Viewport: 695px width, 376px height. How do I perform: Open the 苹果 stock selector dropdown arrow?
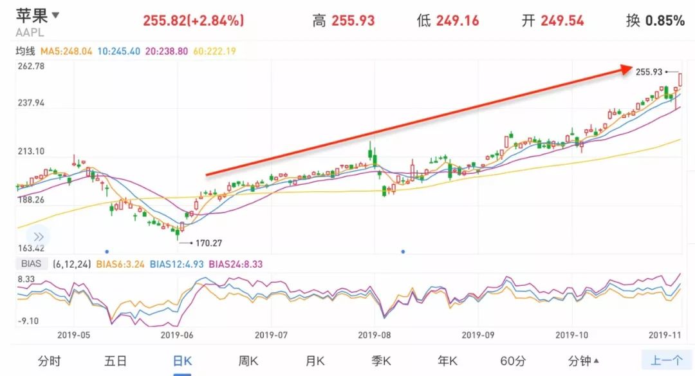[55, 15]
